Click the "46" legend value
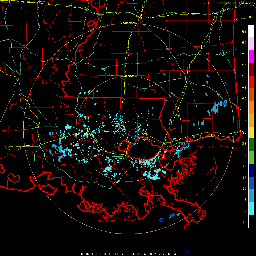The image size is (256, 256). click(x=244, y=88)
